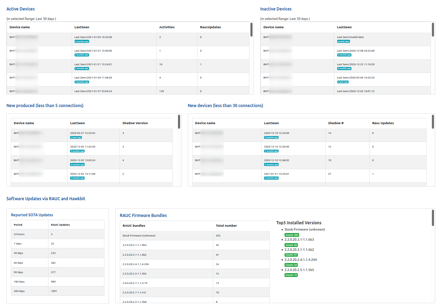
Task: Click the New produced panel scrollbar
Action: (x=179, y=122)
